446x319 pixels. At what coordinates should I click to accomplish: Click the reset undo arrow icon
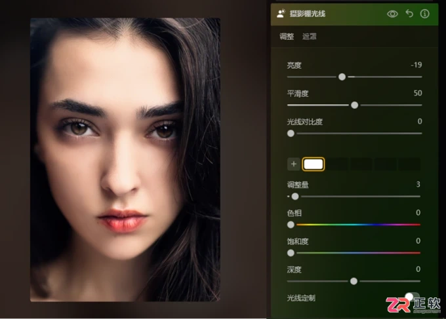click(x=409, y=14)
